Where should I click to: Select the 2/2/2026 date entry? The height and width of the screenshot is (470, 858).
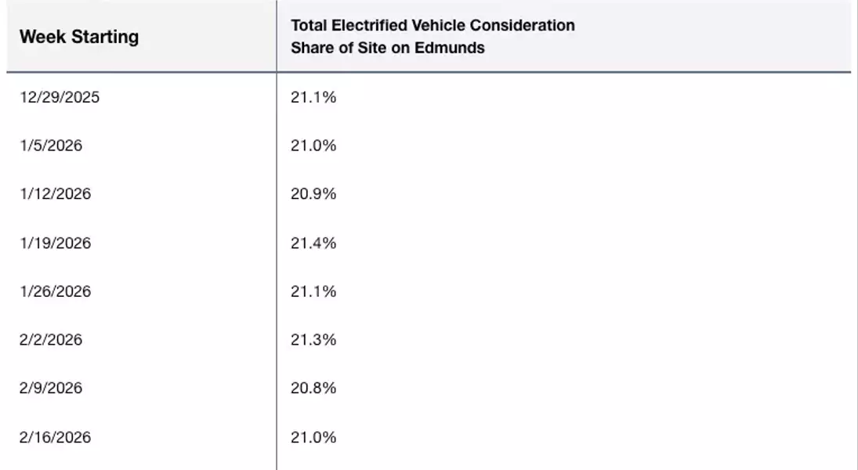pyautogui.click(x=51, y=340)
